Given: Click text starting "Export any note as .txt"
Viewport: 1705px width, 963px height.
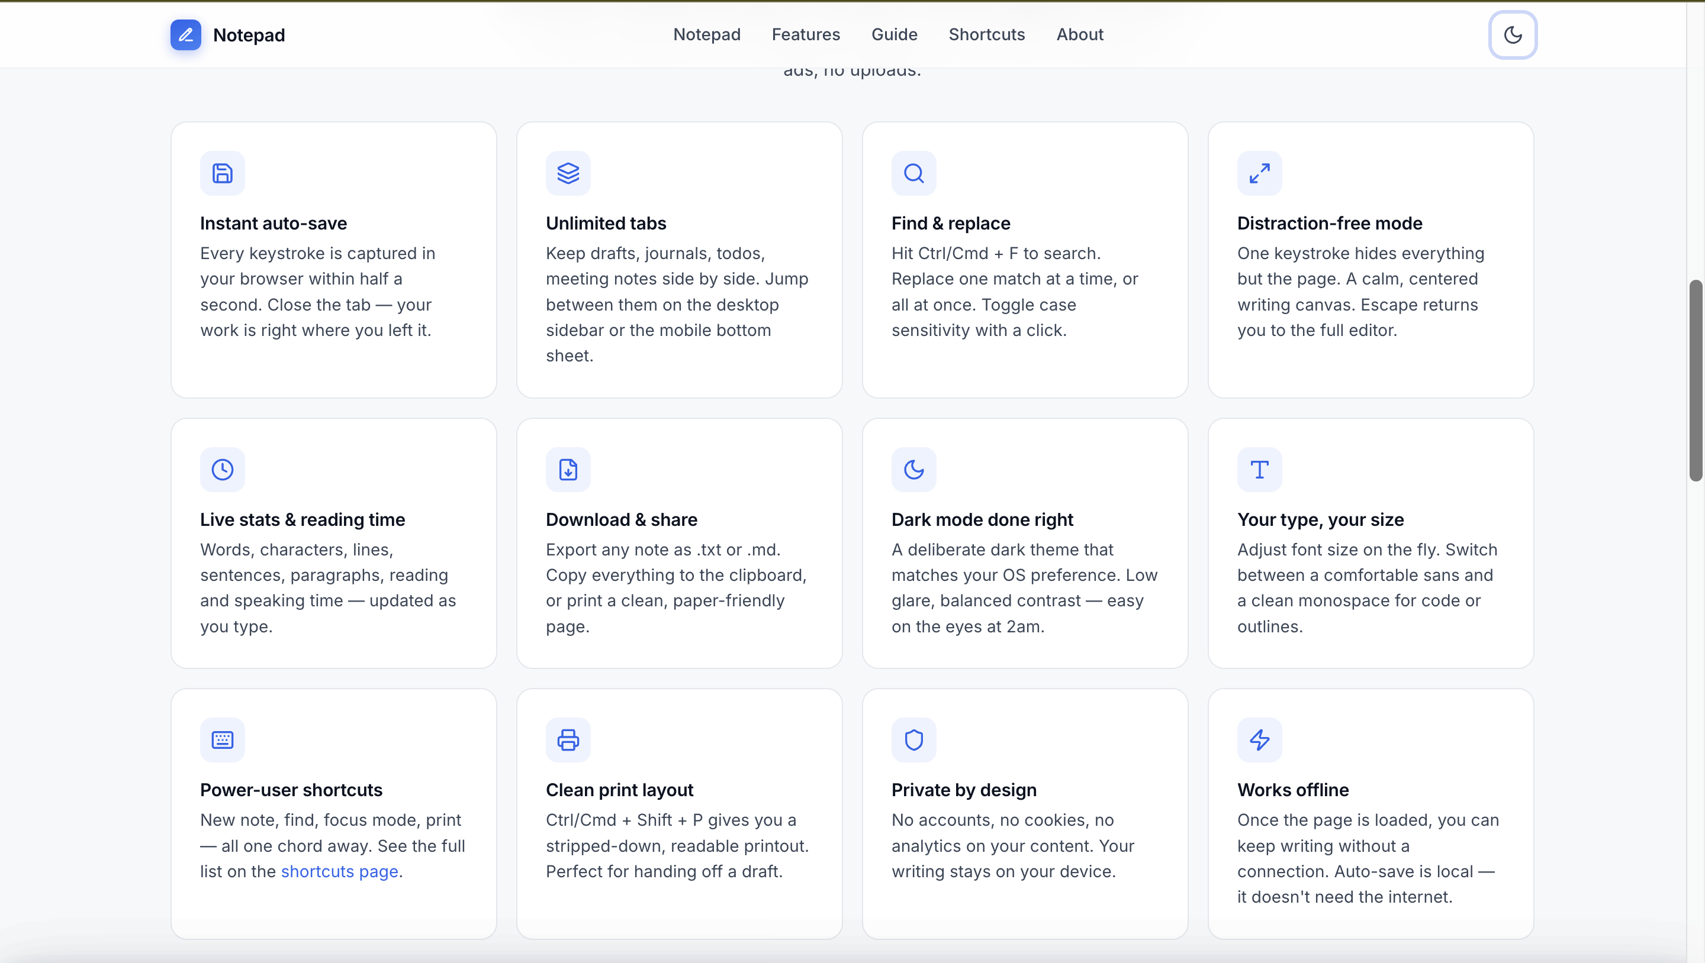Looking at the screenshot, I should click(x=677, y=588).
